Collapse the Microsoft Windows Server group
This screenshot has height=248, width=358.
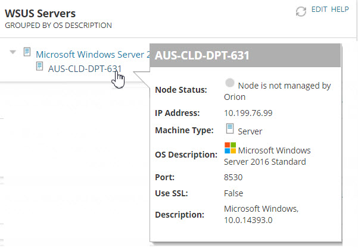[x=13, y=53]
